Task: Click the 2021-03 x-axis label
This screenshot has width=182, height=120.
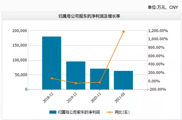Action: tap(120, 97)
